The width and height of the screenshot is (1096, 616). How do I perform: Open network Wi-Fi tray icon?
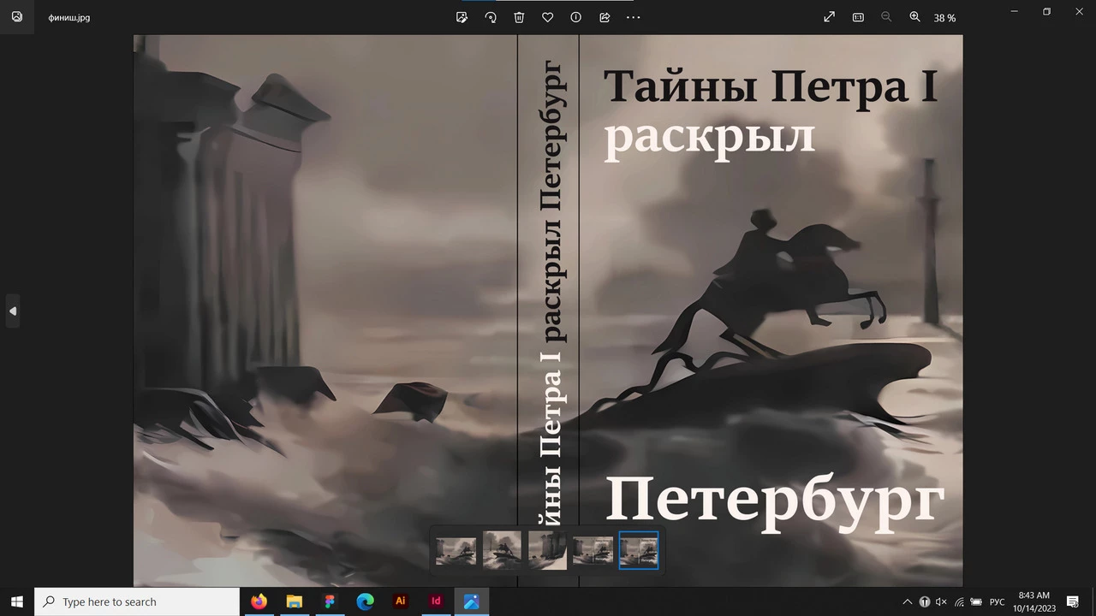[x=959, y=602]
